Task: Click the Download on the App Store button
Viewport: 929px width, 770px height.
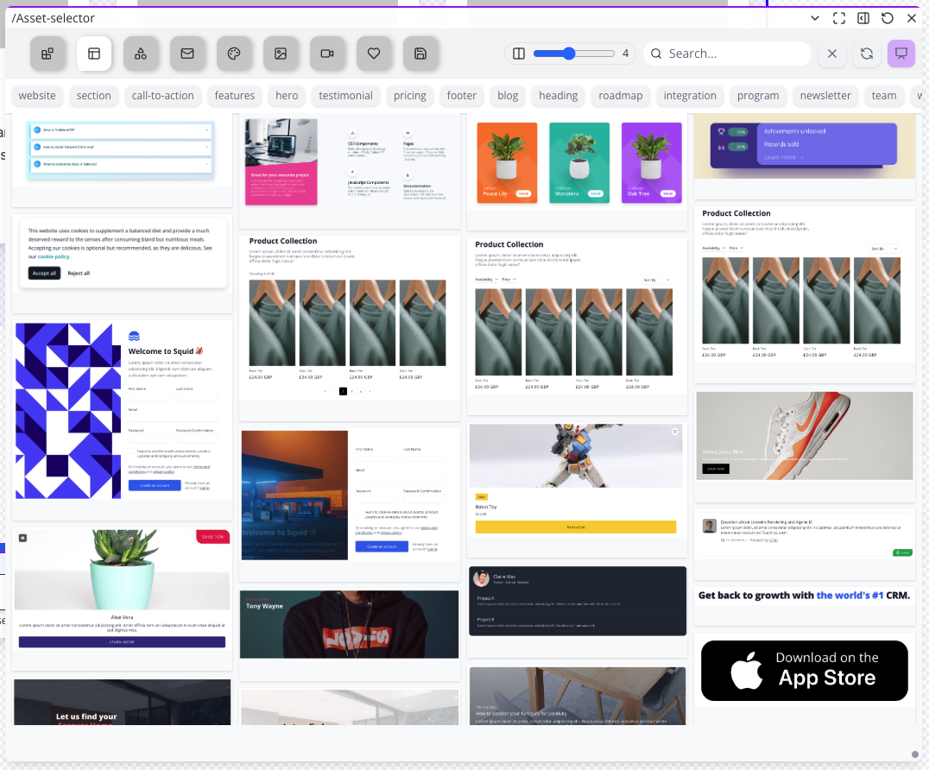Action: pos(804,671)
